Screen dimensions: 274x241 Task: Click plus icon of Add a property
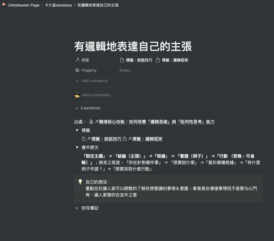pos(77,81)
